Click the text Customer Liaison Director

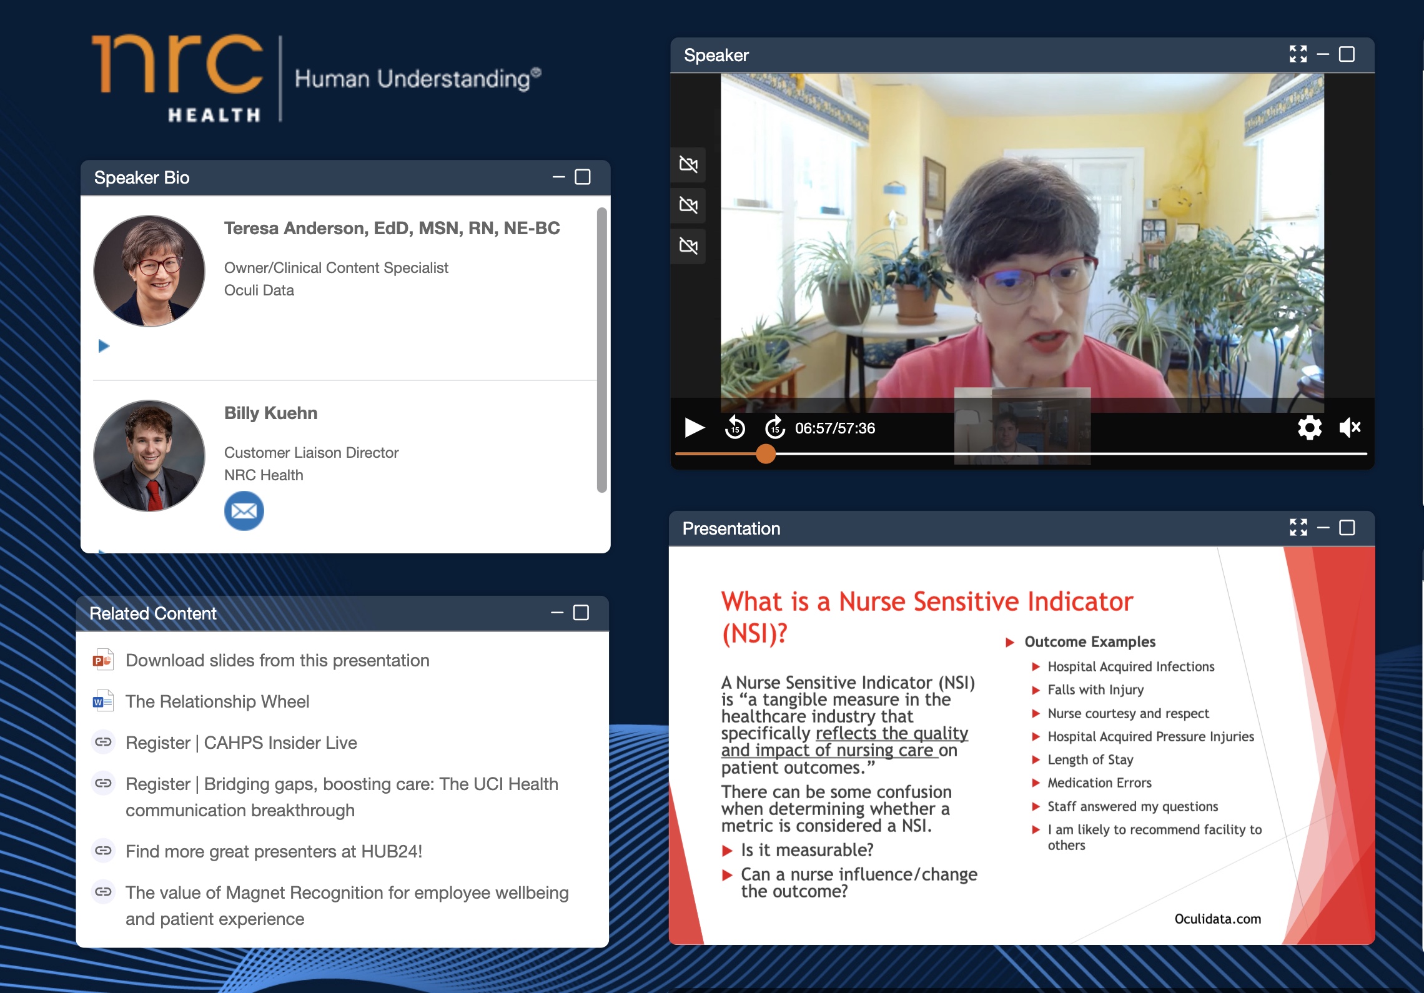[311, 453]
